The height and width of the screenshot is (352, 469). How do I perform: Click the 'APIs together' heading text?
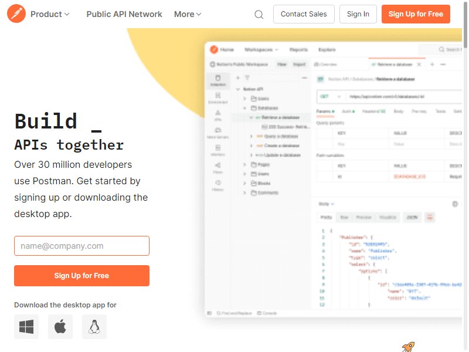click(69, 145)
